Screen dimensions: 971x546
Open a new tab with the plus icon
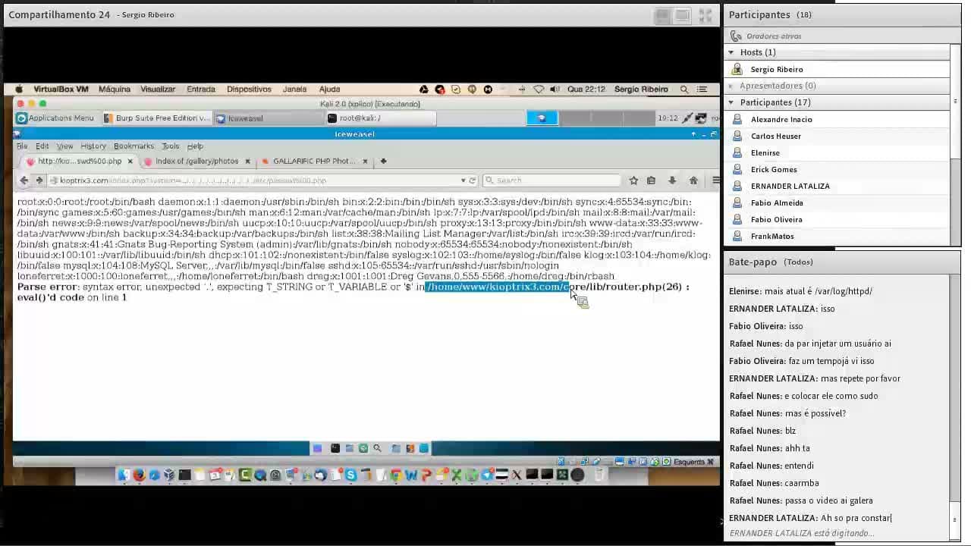click(x=383, y=161)
